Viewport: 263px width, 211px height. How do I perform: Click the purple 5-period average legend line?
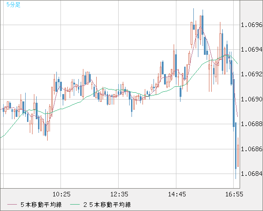[12, 205]
